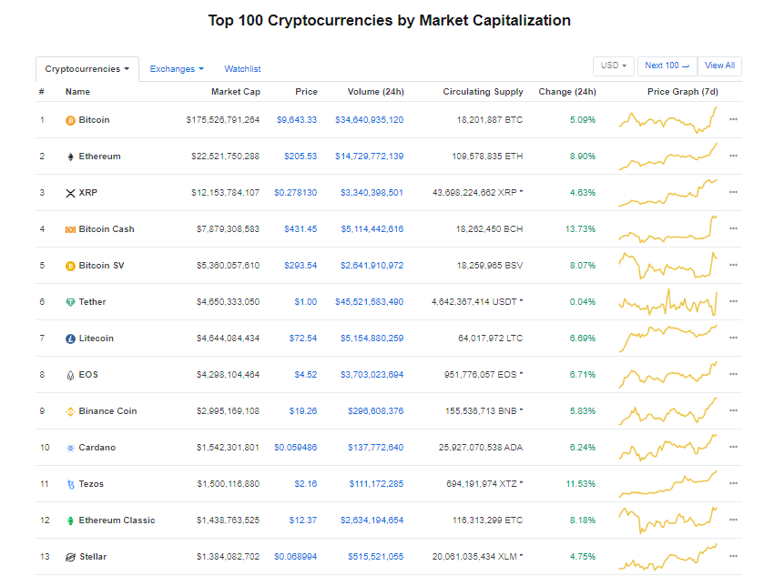Image resolution: width=764 pixels, height=576 pixels.
Task: Open the Stellar name link
Action: (93, 557)
